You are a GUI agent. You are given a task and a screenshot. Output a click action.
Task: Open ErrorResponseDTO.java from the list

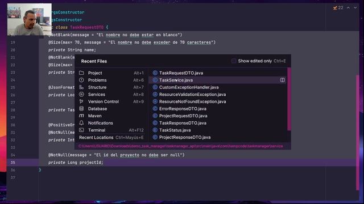(218, 109)
